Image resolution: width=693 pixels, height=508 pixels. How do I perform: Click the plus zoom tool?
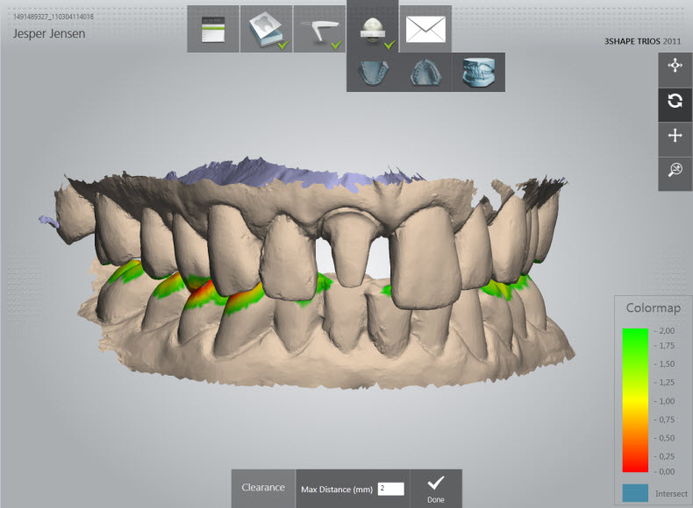pos(675,136)
